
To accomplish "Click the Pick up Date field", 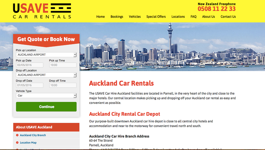I will point(29,65).
